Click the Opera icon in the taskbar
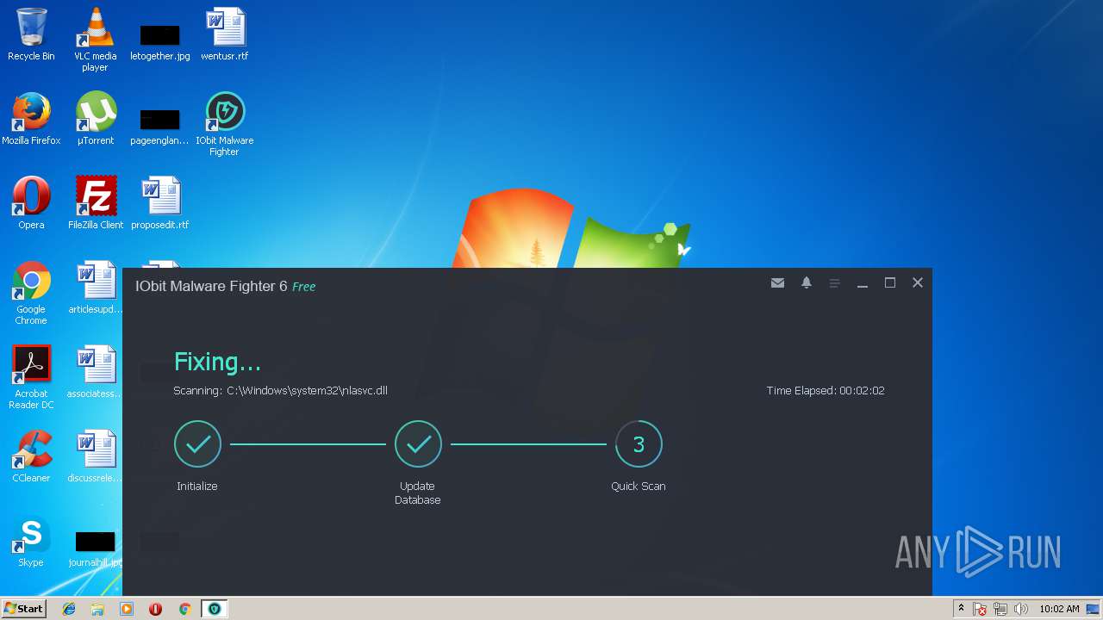Image resolution: width=1103 pixels, height=620 pixels. 155,609
